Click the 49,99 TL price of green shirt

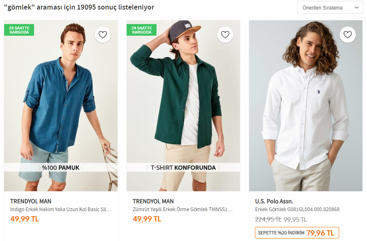tap(147, 219)
